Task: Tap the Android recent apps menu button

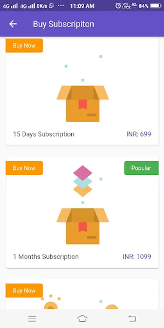Action: pos(32,319)
